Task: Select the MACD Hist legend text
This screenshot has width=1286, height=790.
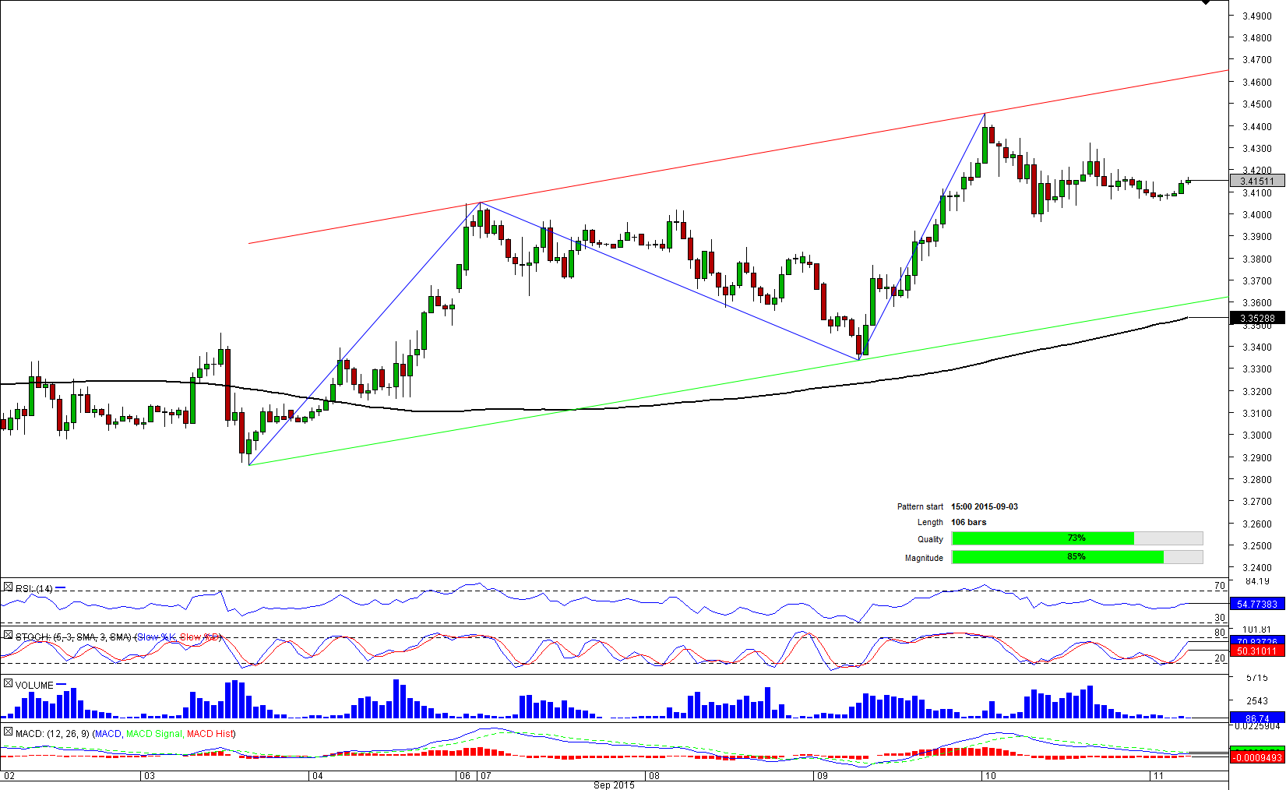Action: pos(210,733)
